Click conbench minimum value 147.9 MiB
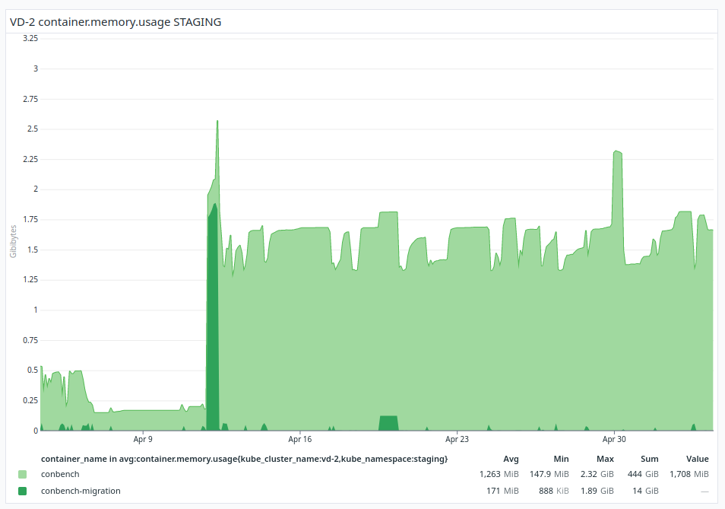The image size is (725, 509). pyautogui.click(x=549, y=474)
